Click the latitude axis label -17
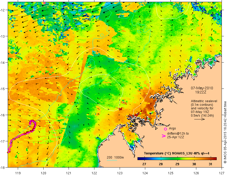Screen dimensions: 227x175 click(x=3, y=141)
